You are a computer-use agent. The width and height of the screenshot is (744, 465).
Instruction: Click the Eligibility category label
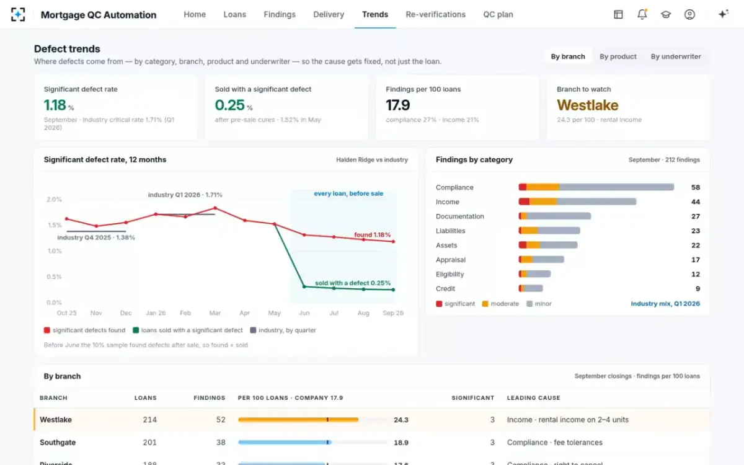pos(450,274)
